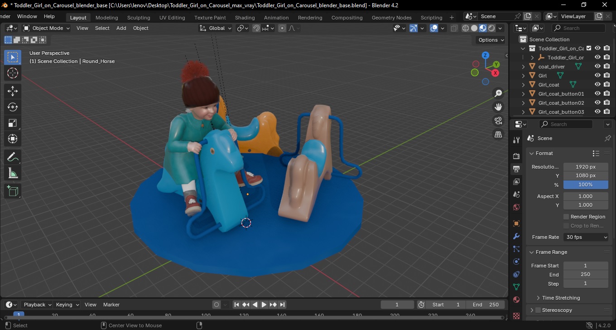Open the Particles properties tab
The width and height of the screenshot is (616, 330).
(x=516, y=249)
